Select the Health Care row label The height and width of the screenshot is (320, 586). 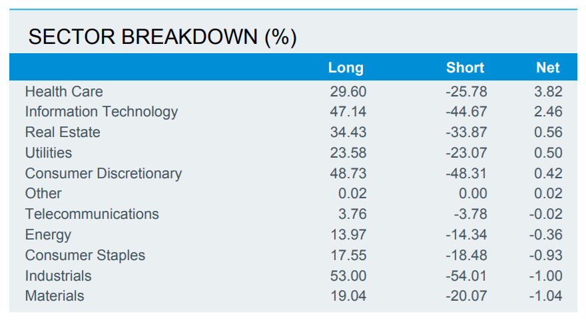[x=64, y=91]
